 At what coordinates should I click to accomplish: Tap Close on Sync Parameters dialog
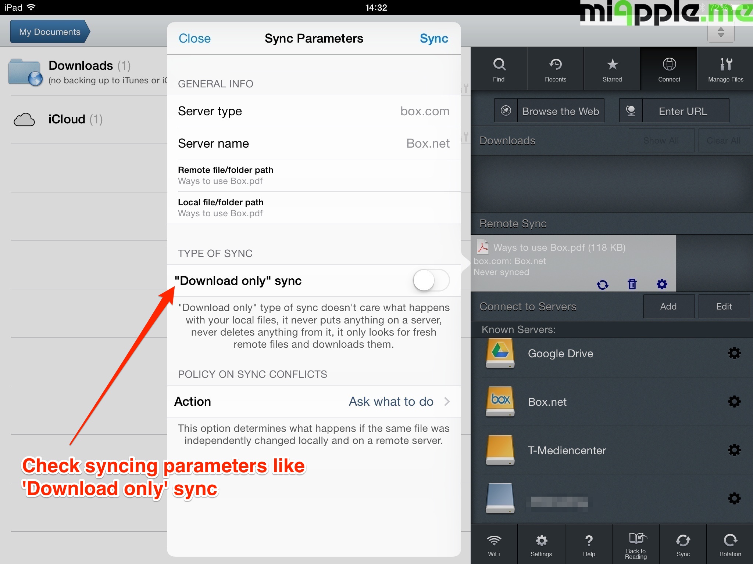pyautogui.click(x=195, y=38)
